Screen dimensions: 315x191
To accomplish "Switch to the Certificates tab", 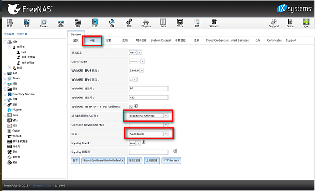I will pos(275,41).
